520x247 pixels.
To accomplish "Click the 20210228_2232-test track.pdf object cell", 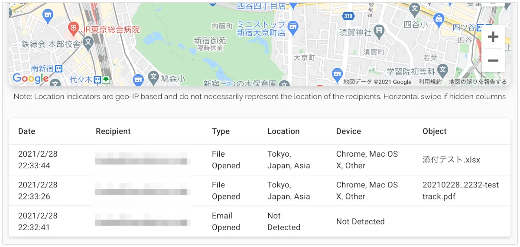I will click(461, 190).
